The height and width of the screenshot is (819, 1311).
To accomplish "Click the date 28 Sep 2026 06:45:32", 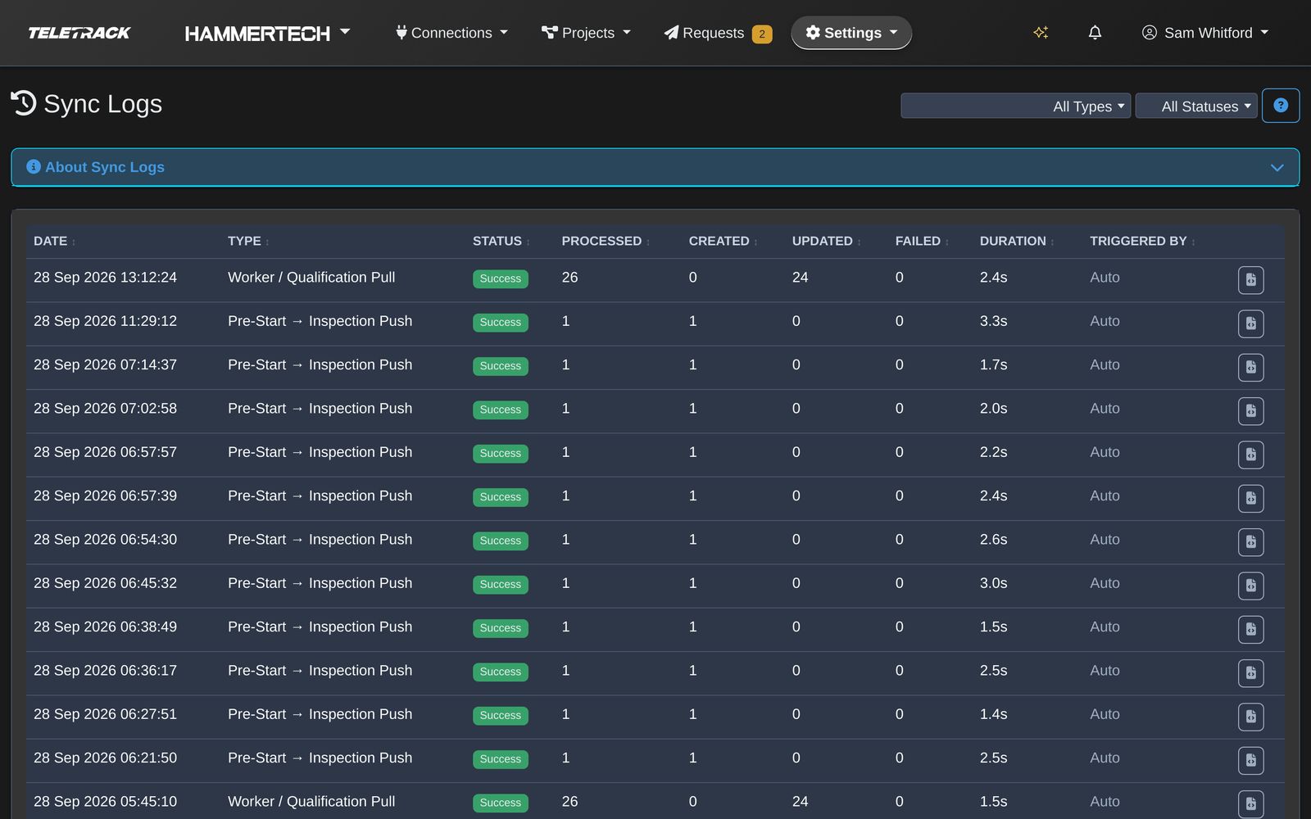I will 105,583.
